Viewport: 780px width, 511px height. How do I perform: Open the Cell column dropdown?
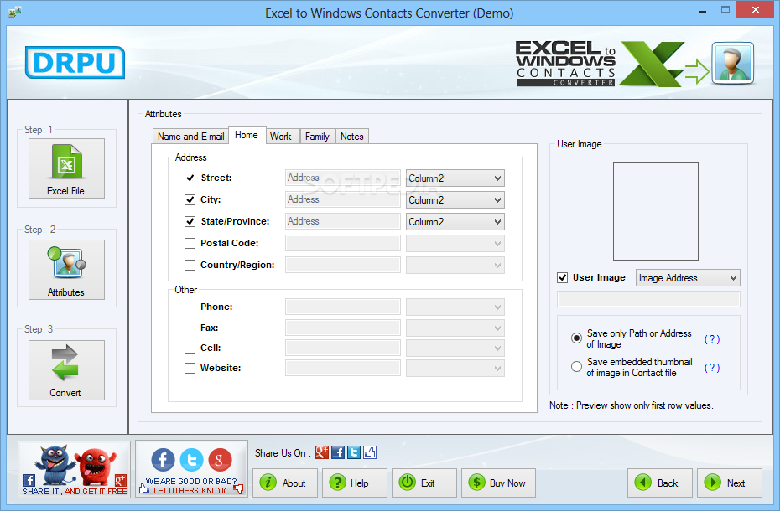click(455, 348)
